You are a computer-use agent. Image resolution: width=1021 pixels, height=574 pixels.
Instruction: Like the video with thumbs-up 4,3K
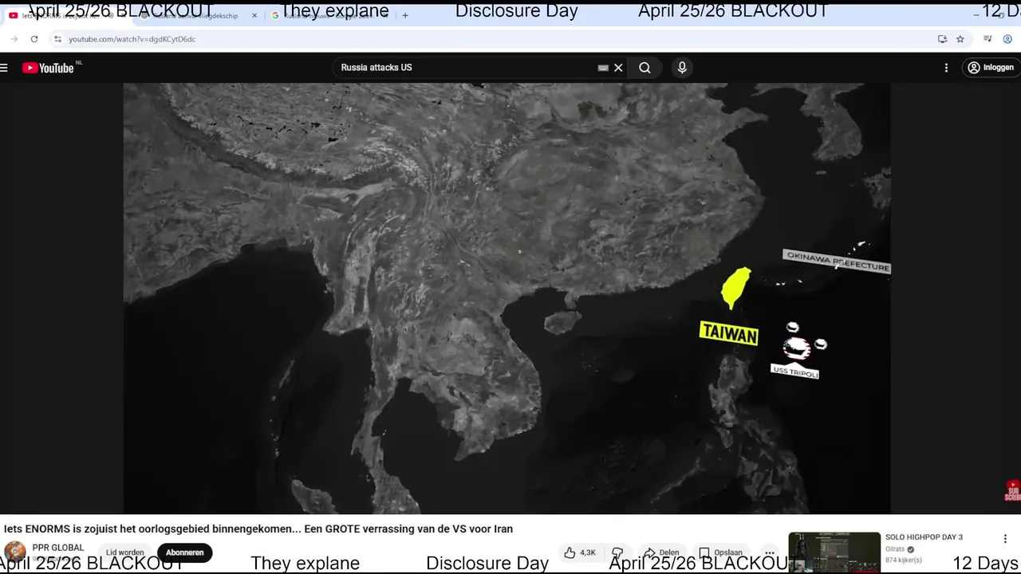tap(580, 552)
